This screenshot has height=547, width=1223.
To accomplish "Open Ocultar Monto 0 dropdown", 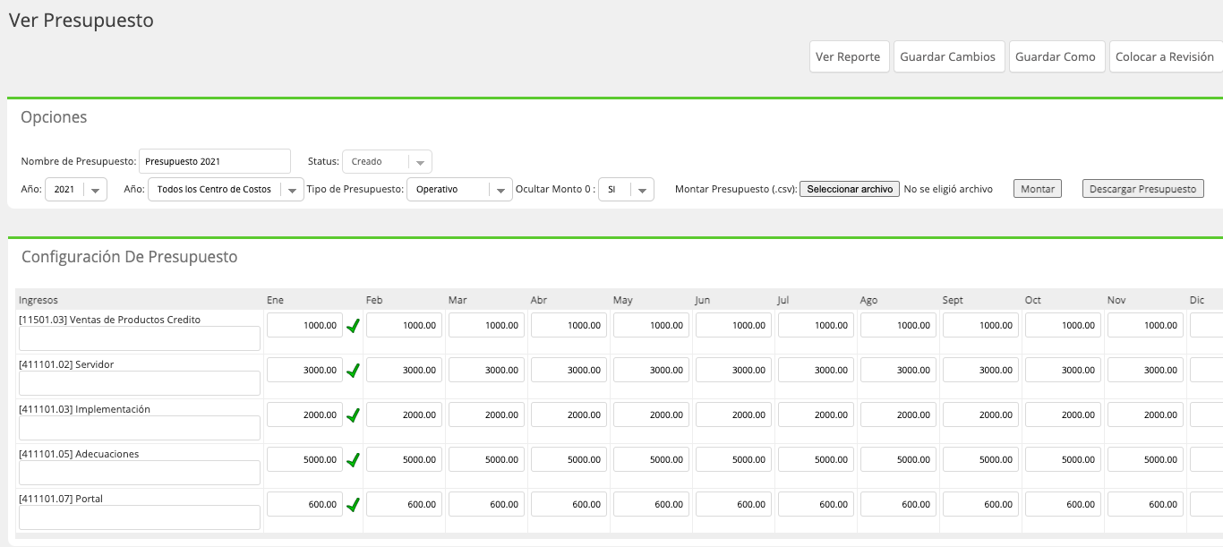I will 626,190.
